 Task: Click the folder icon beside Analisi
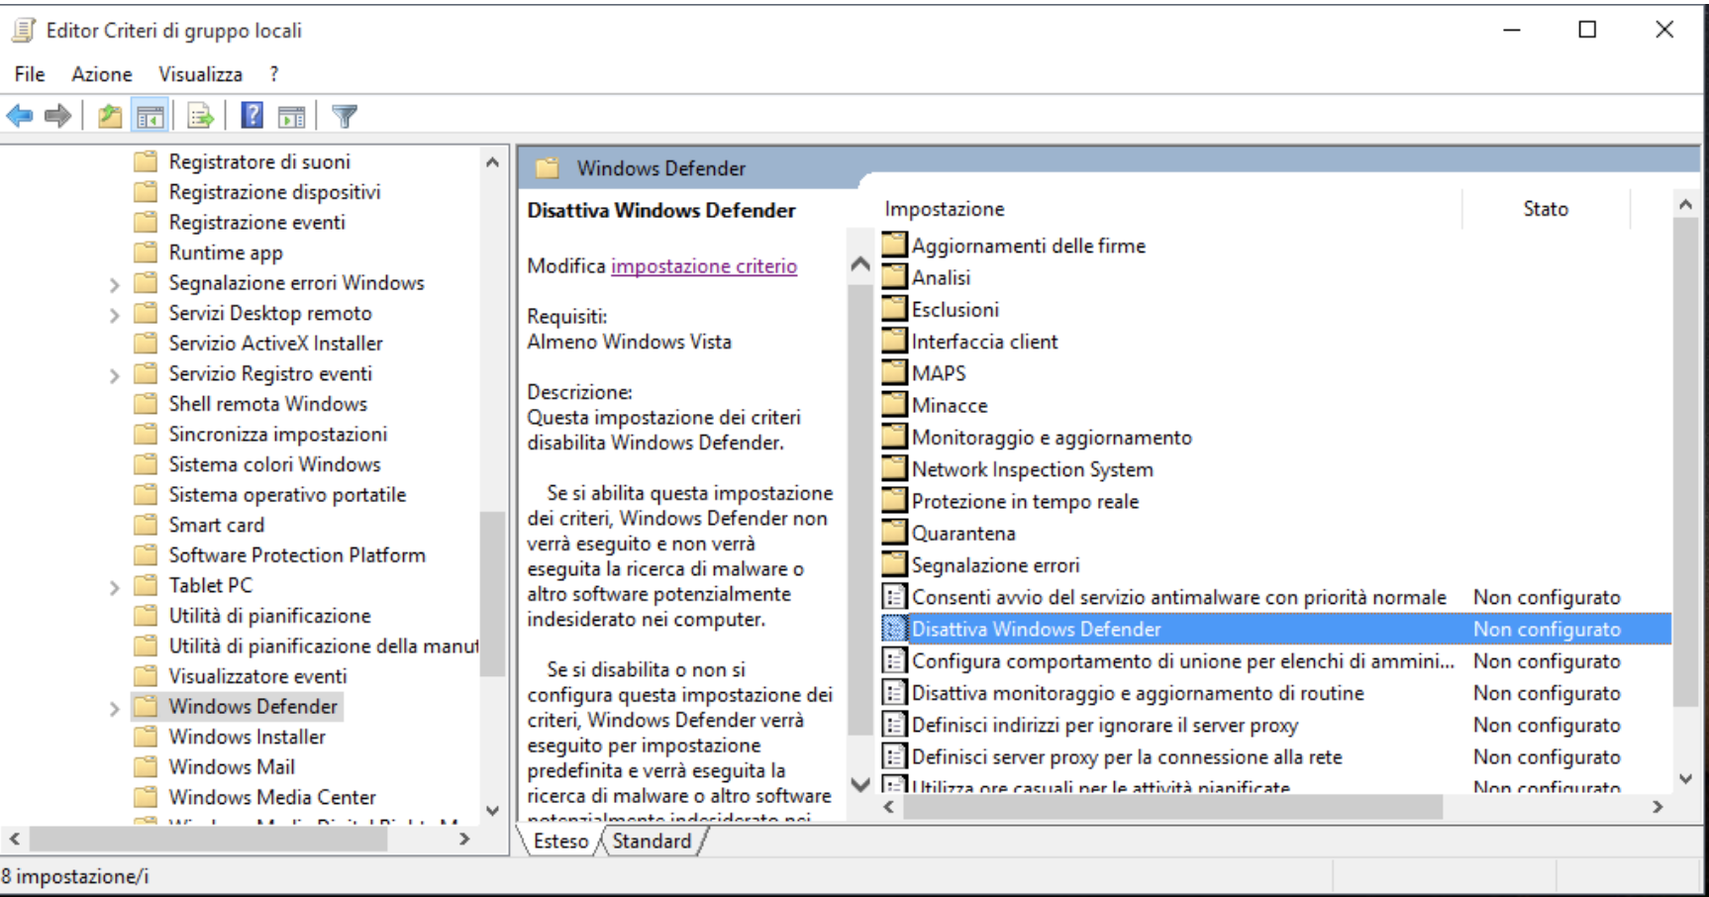point(895,276)
